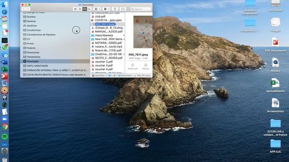This screenshot has width=289, height=162.
Task: Click the IMG_7811 preview thumbnail
Action: [143, 32]
